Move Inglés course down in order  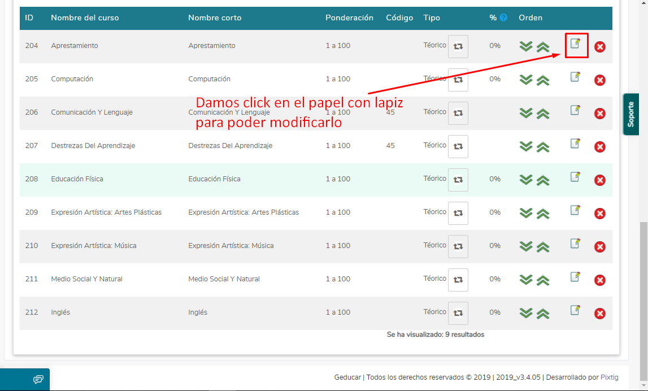tap(525, 313)
